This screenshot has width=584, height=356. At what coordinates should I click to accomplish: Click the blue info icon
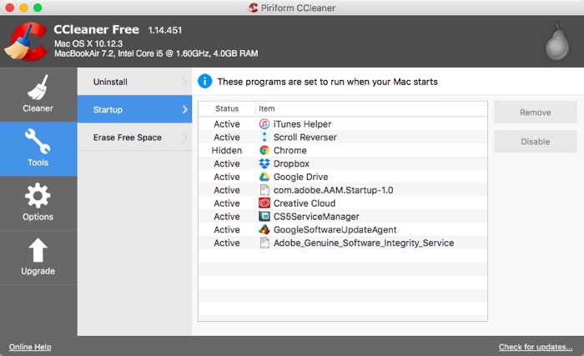pyautogui.click(x=205, y=81)
